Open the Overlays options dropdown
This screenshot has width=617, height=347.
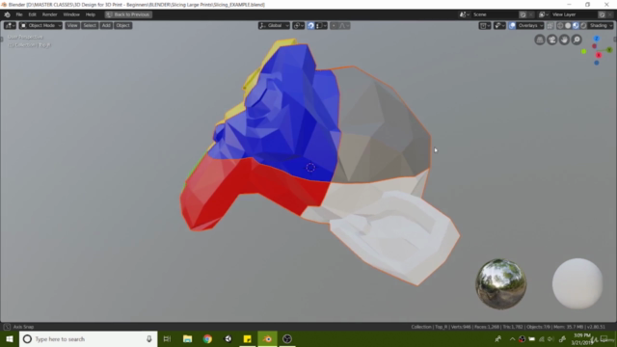click(x=530, y=26)
